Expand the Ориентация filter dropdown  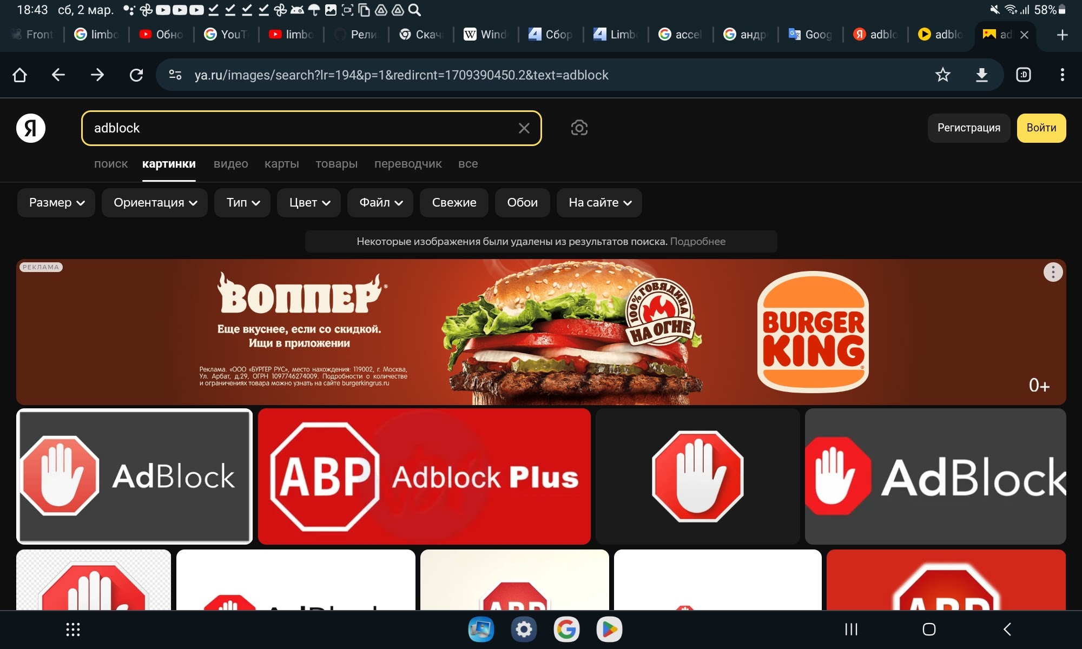[x=155, y=203]
